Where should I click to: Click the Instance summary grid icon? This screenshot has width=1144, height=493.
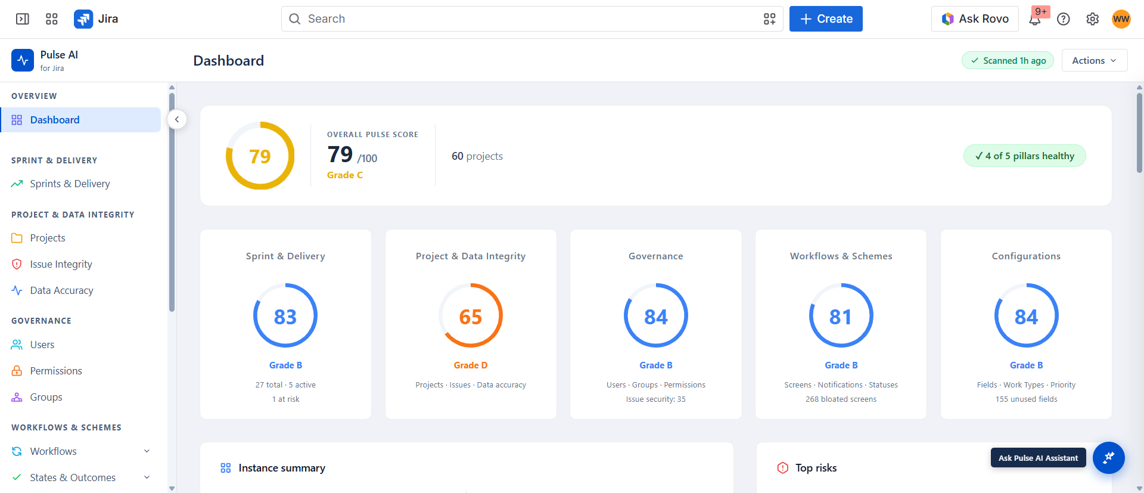coord(225,468)
